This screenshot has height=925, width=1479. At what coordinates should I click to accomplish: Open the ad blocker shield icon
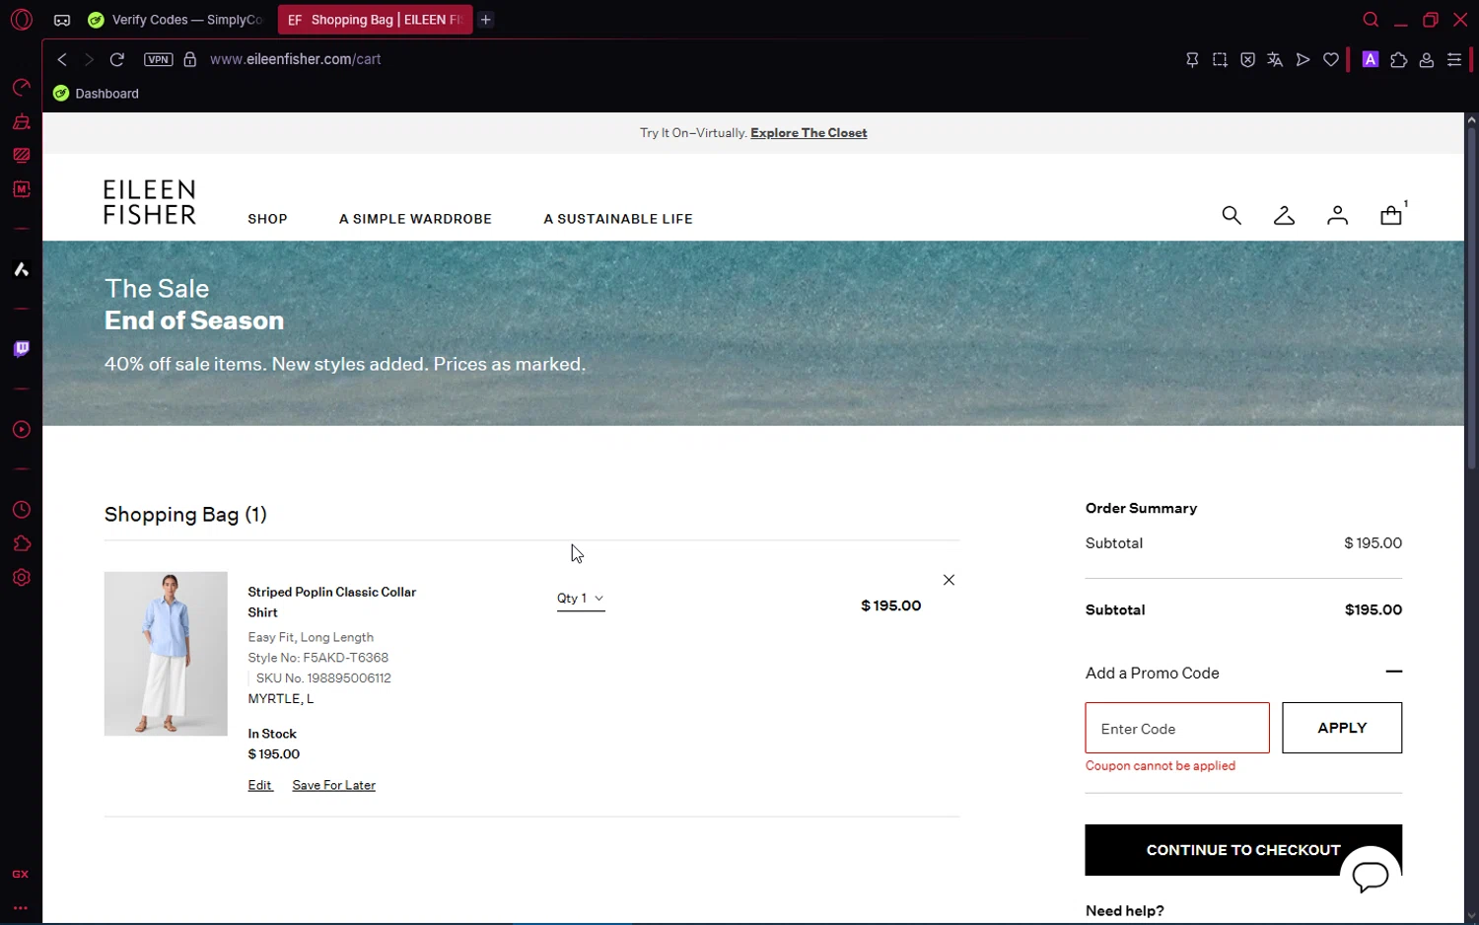coord(1247,60)
